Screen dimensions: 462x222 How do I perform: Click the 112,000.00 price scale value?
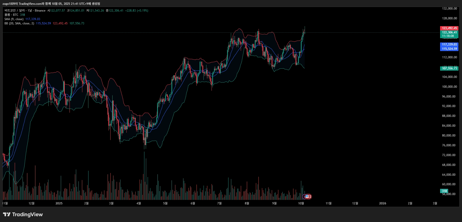[449, 57]
